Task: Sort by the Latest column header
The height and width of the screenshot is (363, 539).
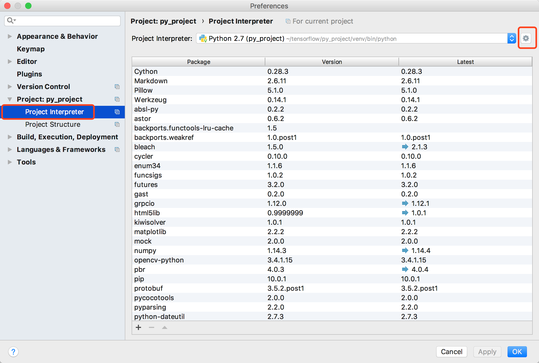Action: point(465,62)
